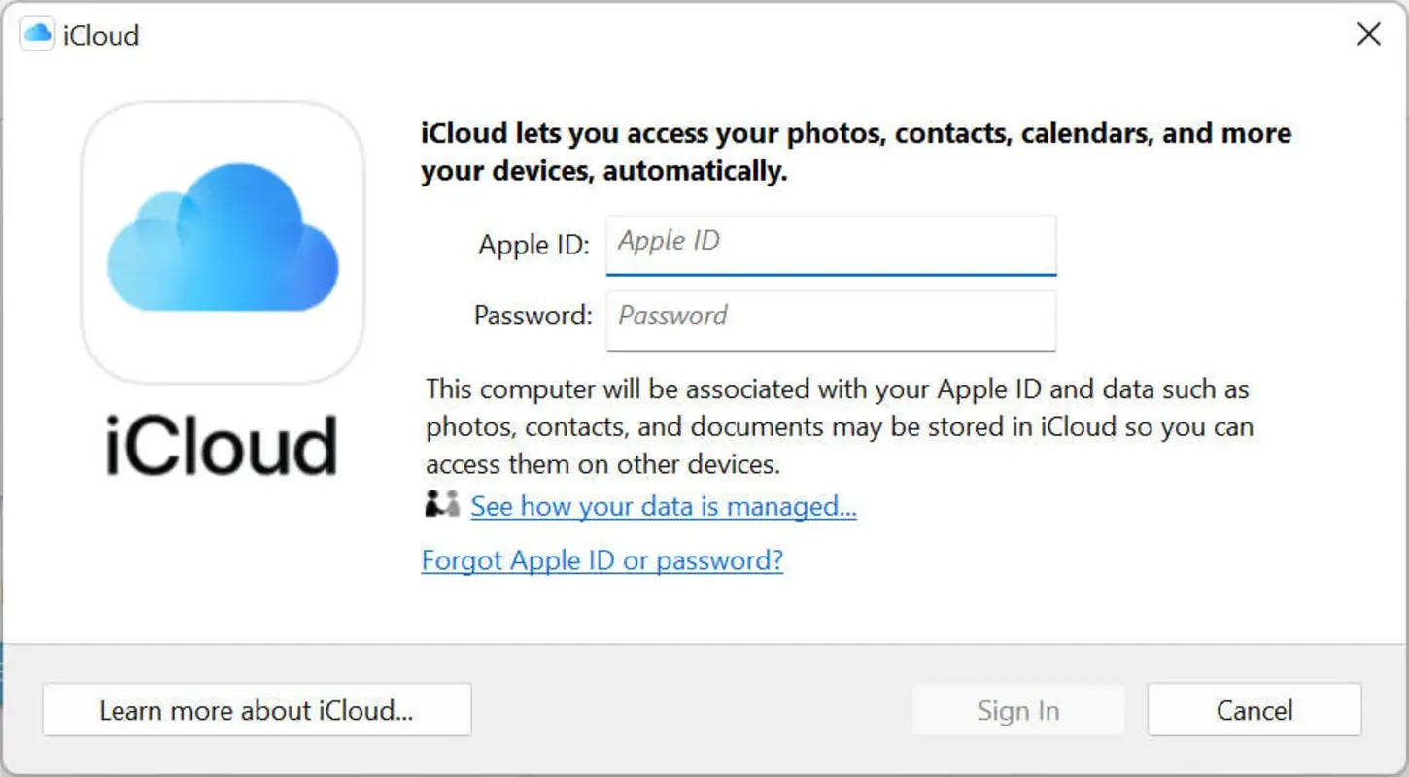The image size is (1409, 777).
Task: Click the iCloud wordmark below the cloud
Action: (222, 445)
